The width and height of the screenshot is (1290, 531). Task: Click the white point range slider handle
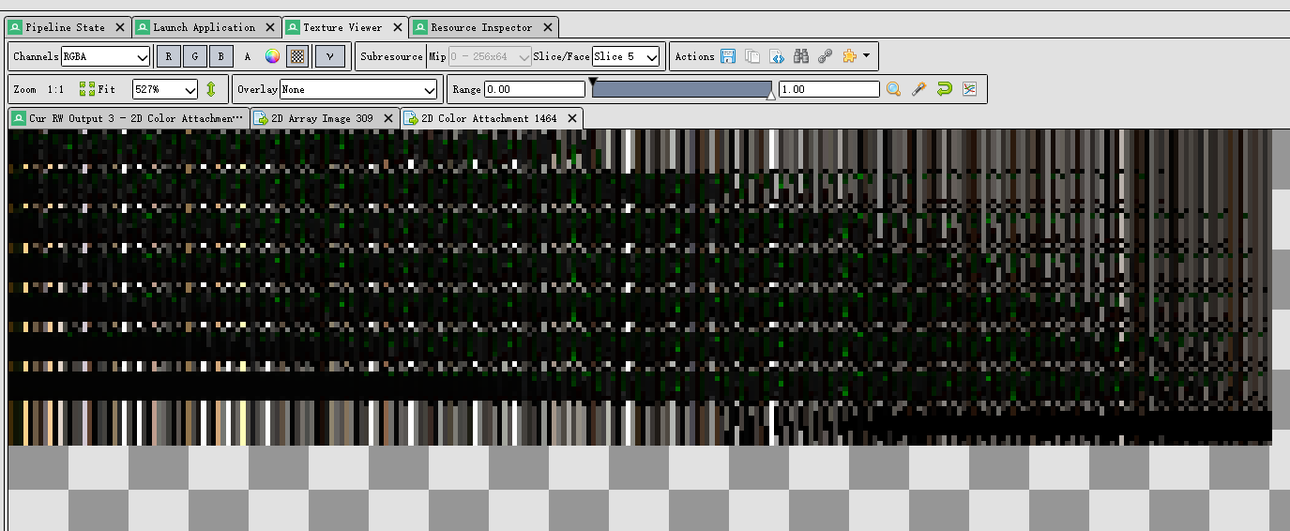pyautogui.click(x=770, y=95)
